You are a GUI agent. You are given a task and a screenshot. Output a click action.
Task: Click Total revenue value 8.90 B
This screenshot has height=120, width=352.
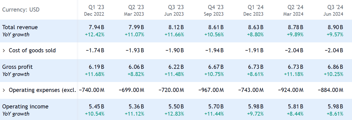pyautogui.click(x=335, y=27)
